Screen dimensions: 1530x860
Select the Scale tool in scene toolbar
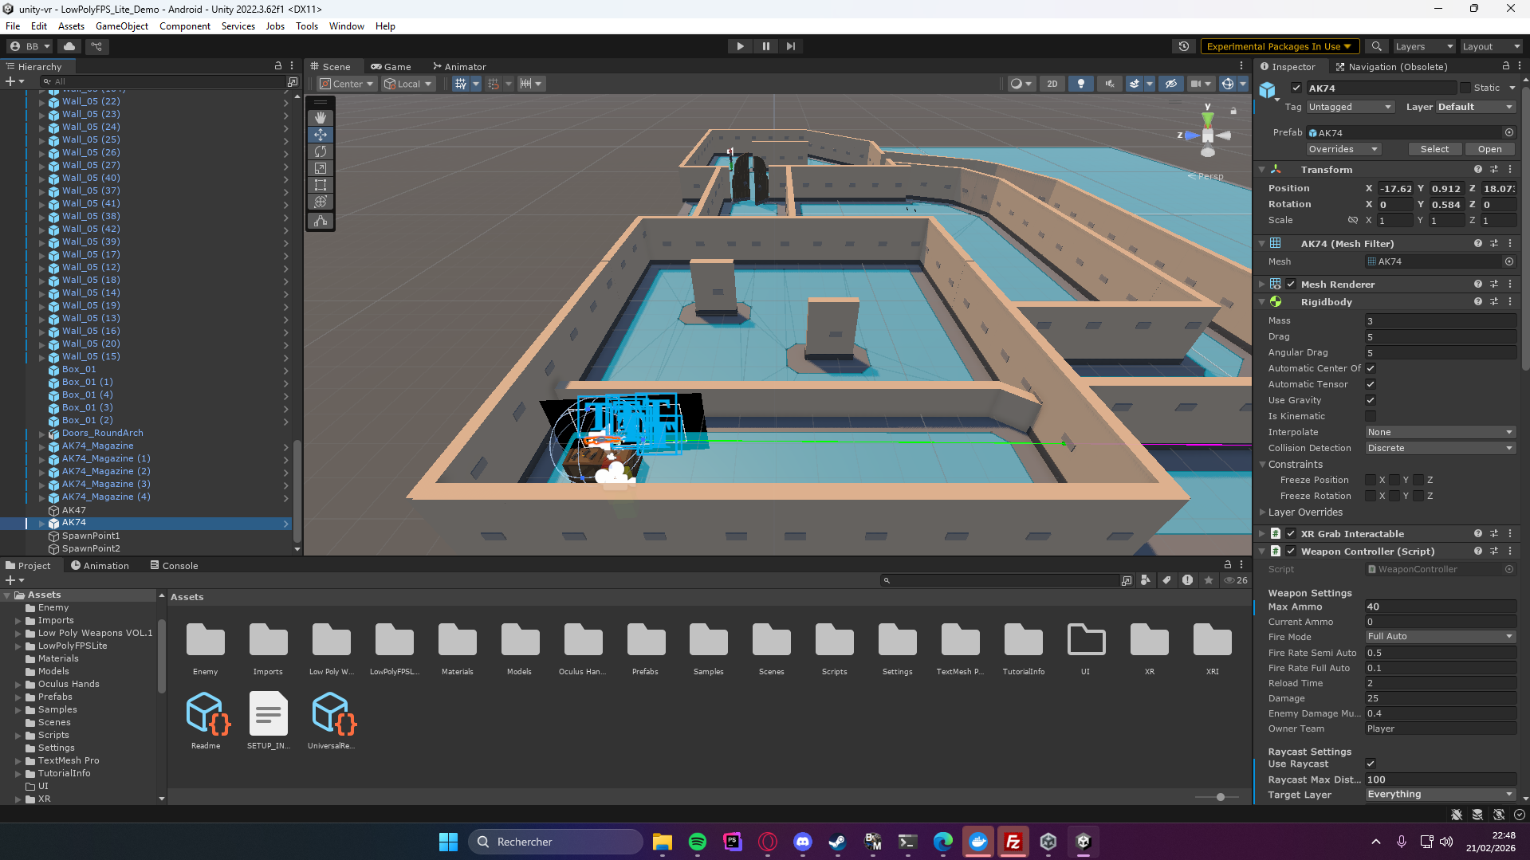[x=321, y=168]
